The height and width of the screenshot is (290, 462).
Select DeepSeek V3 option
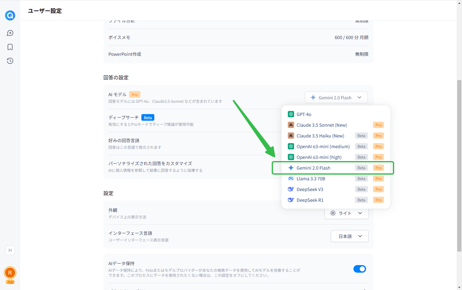(x=336, y=189)
